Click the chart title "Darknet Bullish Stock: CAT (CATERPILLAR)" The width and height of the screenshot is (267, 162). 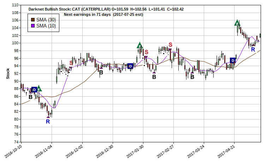coord(69,9)
